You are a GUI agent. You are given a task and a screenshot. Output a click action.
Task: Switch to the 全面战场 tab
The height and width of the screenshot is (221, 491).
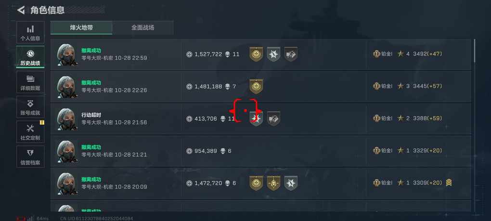coord(143,27)
